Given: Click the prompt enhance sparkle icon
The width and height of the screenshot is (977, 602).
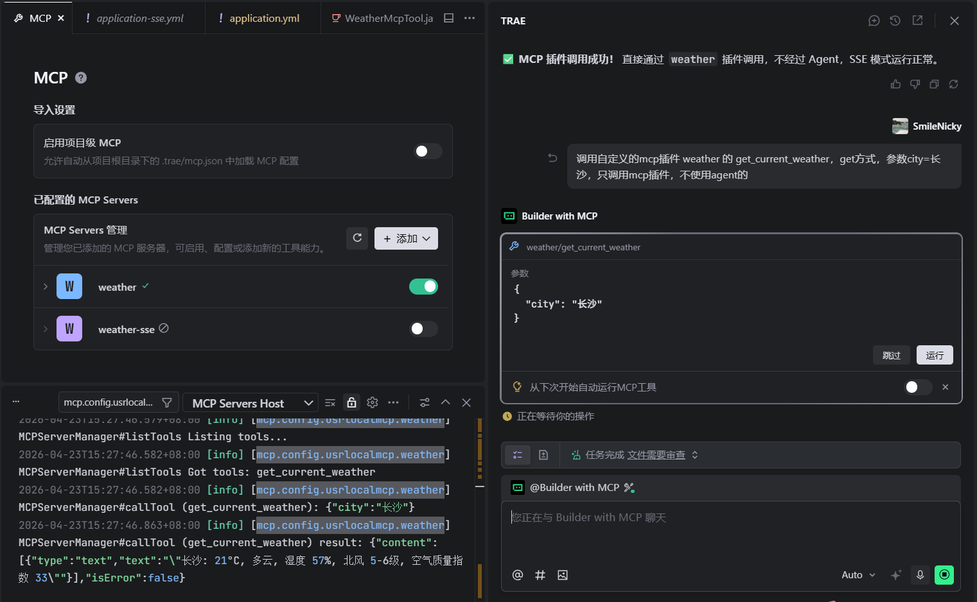Looking at the screenshot, I should [x=896, y=575].
